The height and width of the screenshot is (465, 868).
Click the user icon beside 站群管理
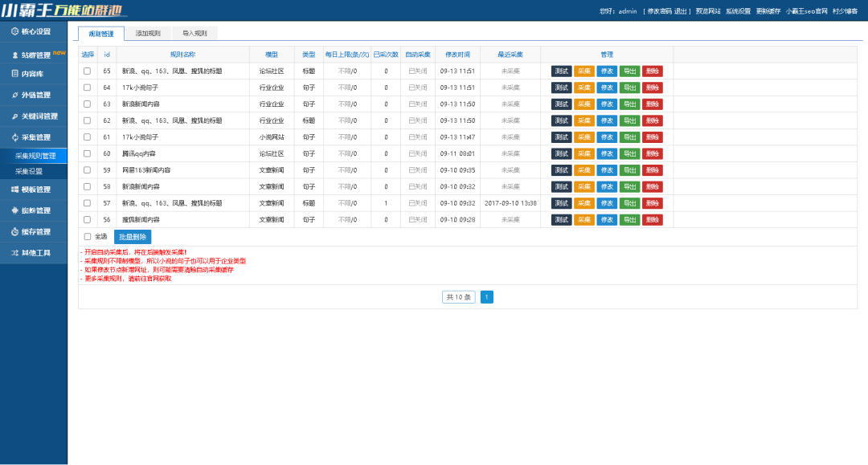14,55
